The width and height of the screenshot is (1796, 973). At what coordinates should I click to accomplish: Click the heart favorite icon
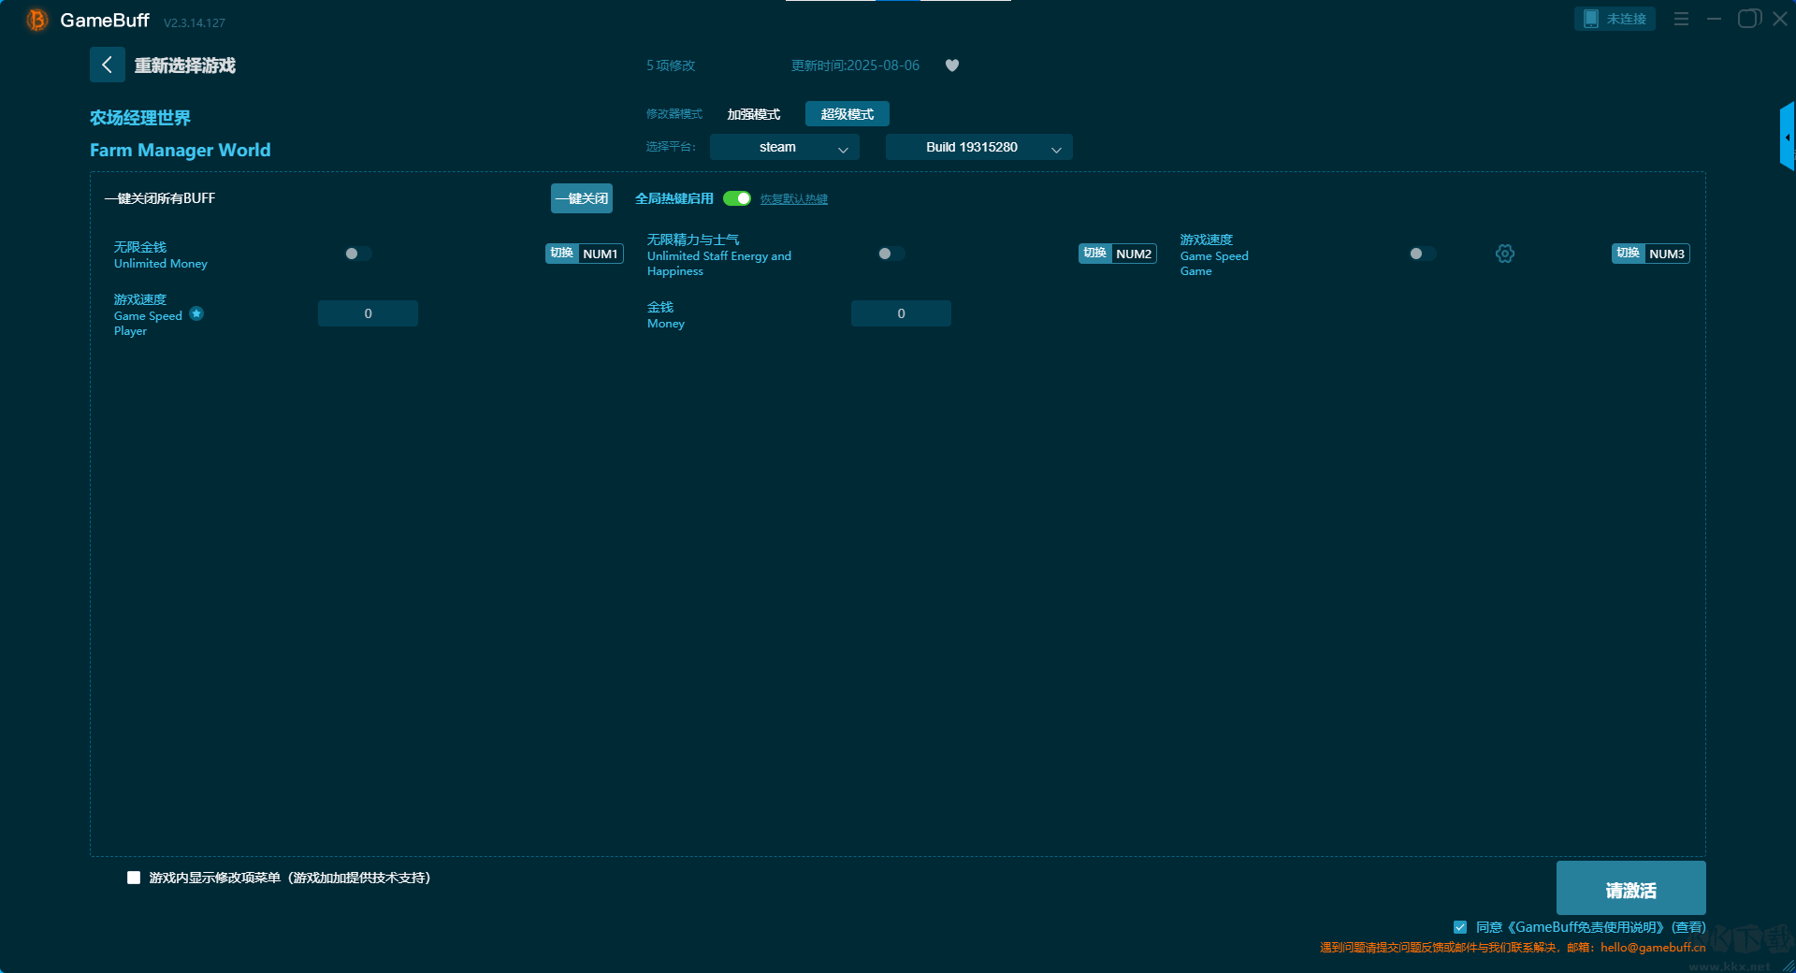951,65
